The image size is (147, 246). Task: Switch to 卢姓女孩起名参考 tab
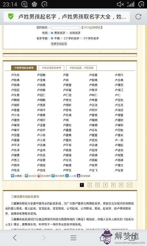(51, 68)
